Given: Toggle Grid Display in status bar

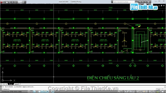Looking at the screenshot, I should coord(32,91).
